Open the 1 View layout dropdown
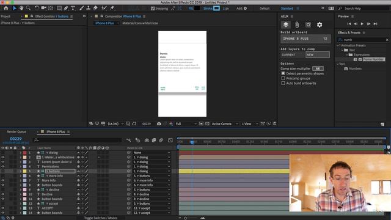Image resolution: width=391 pixels, height=220 pixels. click(250, 123)
